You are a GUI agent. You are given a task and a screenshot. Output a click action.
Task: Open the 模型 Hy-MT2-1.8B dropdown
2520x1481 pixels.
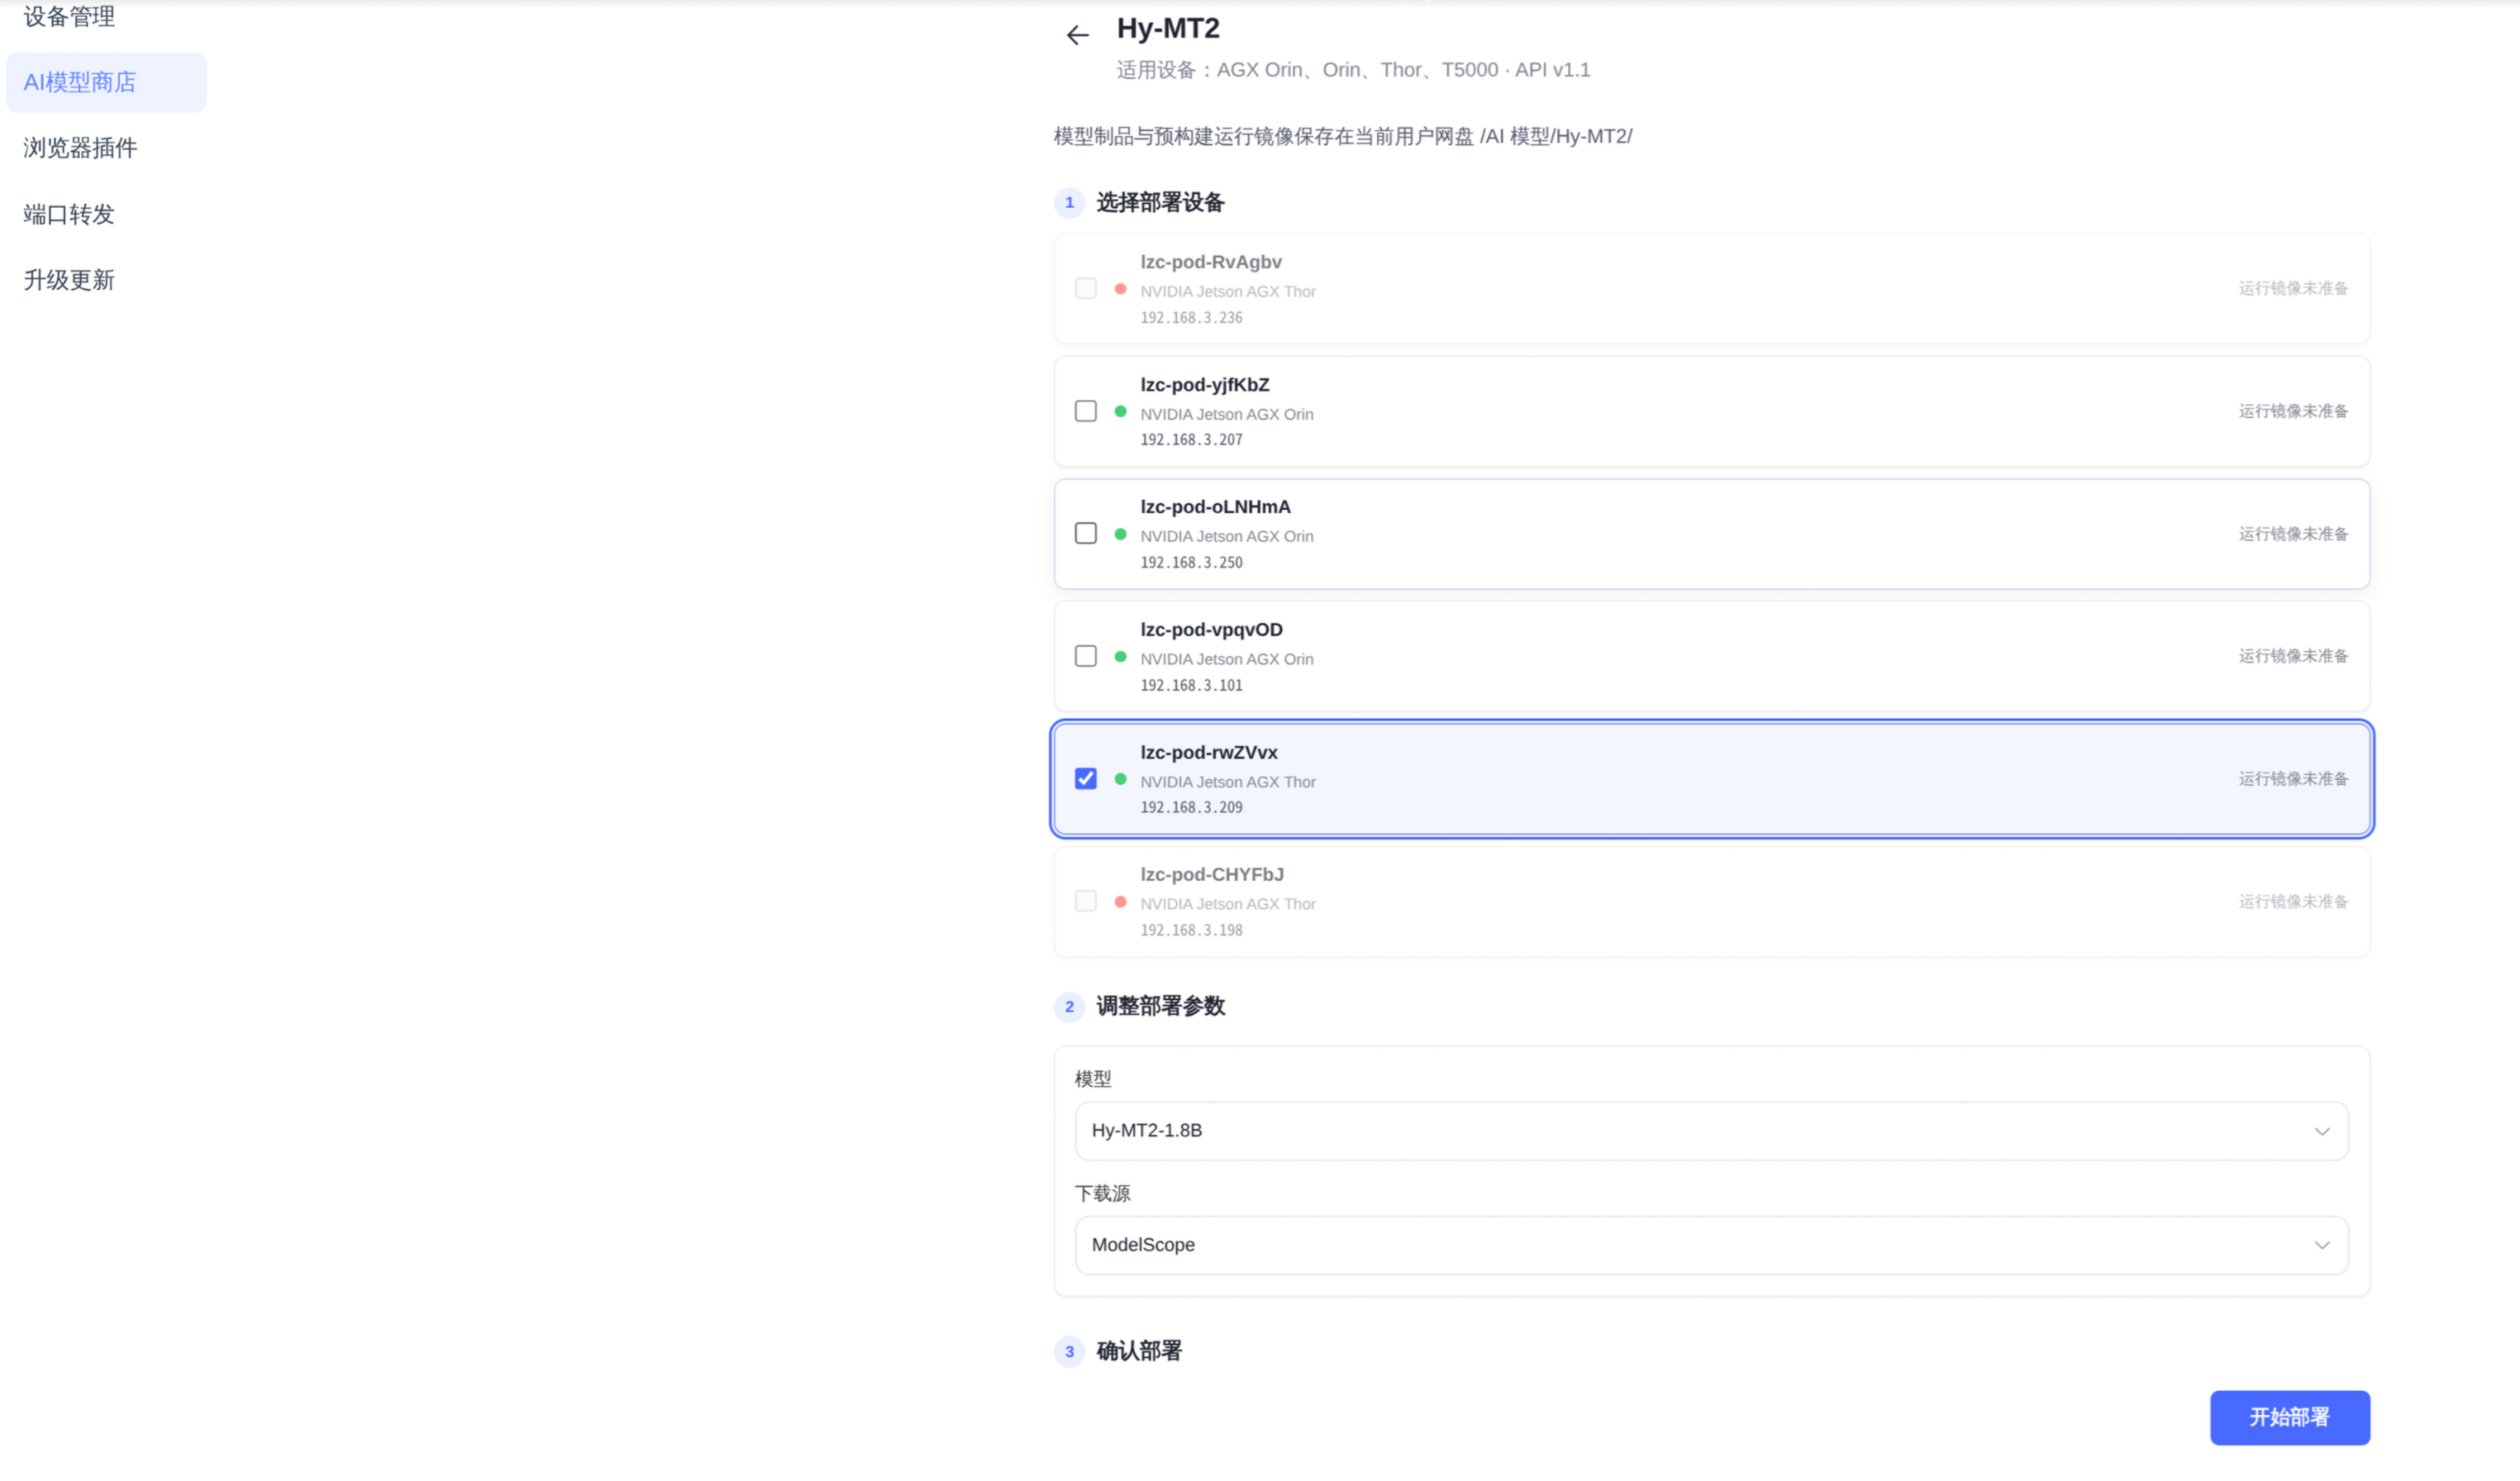coord(1711,1131)
